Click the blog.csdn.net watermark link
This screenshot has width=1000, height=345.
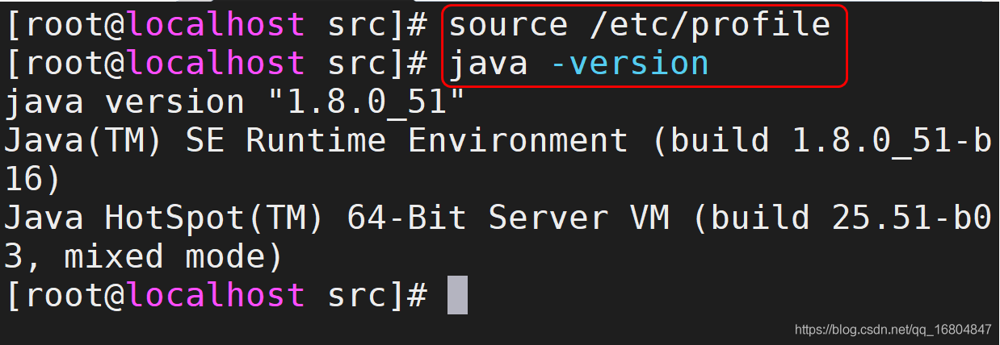(893, 330)
